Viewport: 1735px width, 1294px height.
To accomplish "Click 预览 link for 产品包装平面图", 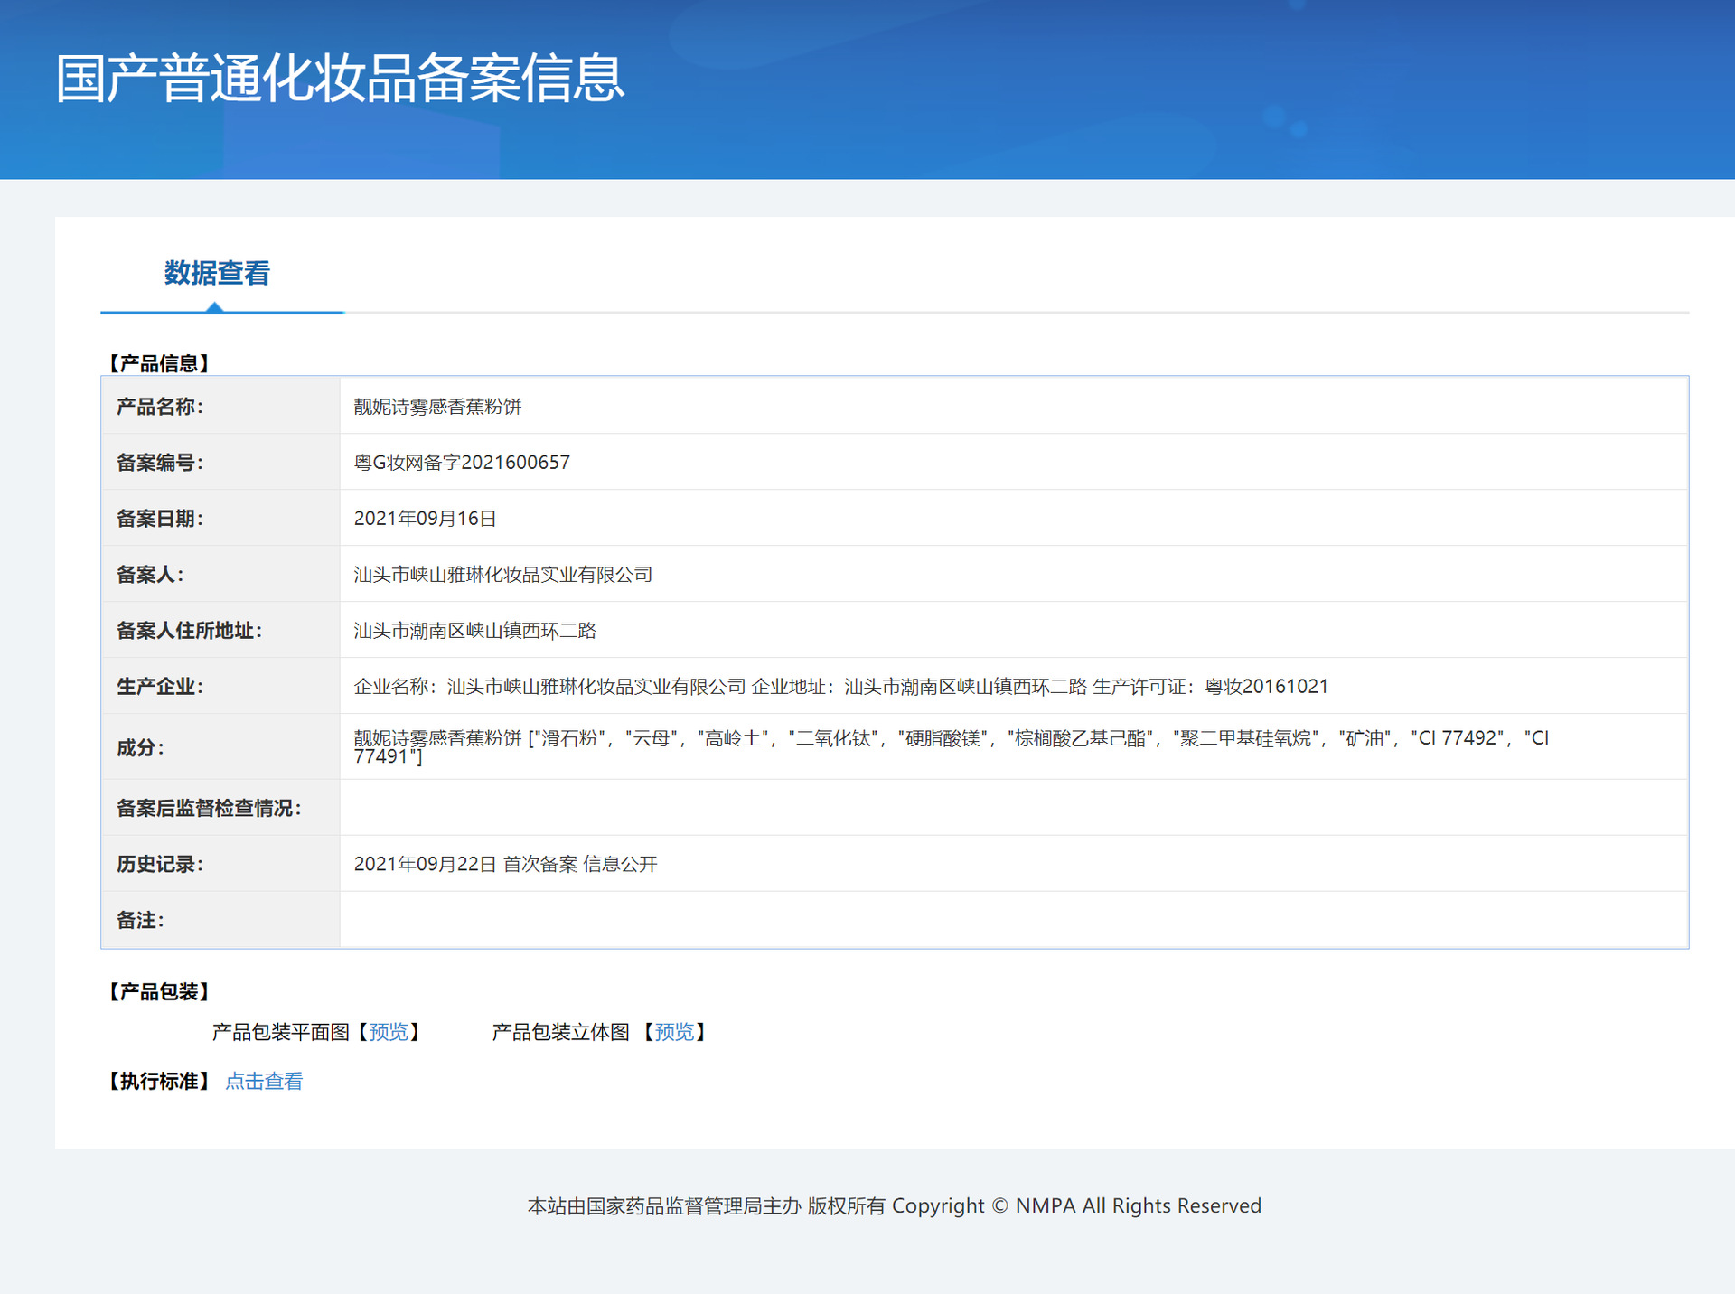I will pyautogui.click(x=389, y=1032).
